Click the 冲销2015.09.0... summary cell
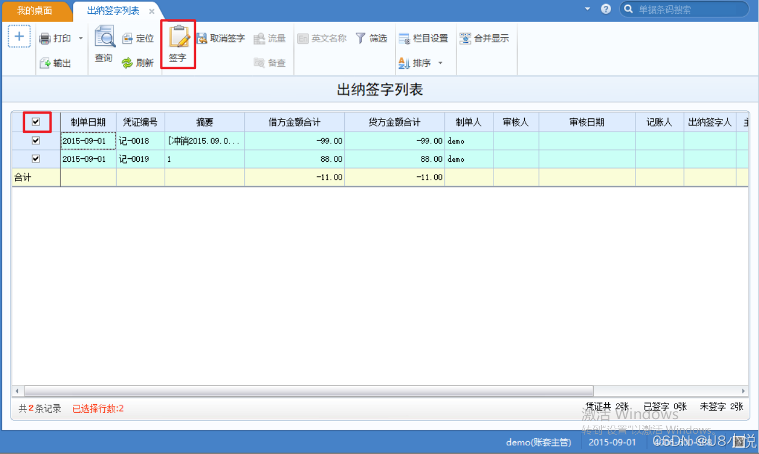The width and height of the screenshot is (759, 454). pos(205,141)
